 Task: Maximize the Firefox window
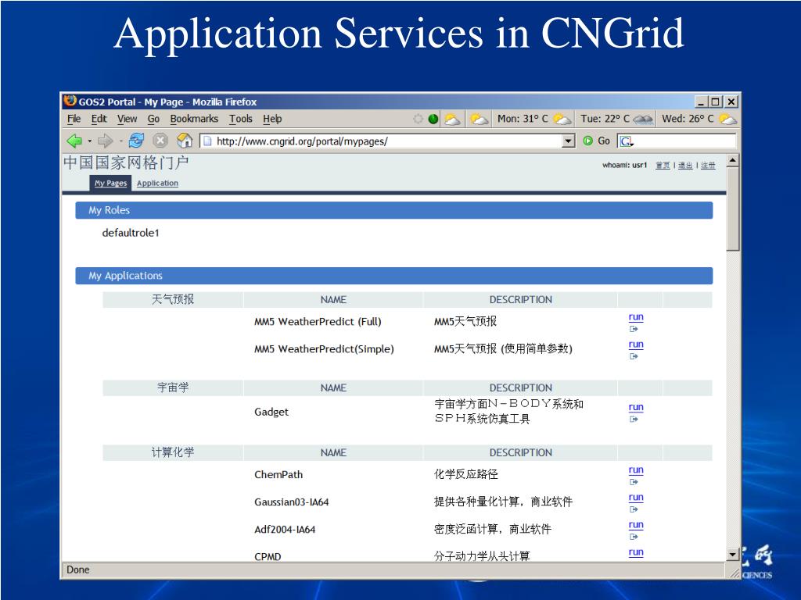tap(717, 102)
